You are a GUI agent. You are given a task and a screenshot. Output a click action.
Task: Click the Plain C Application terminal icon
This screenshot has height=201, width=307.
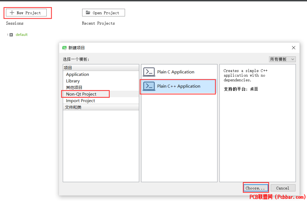149,72
